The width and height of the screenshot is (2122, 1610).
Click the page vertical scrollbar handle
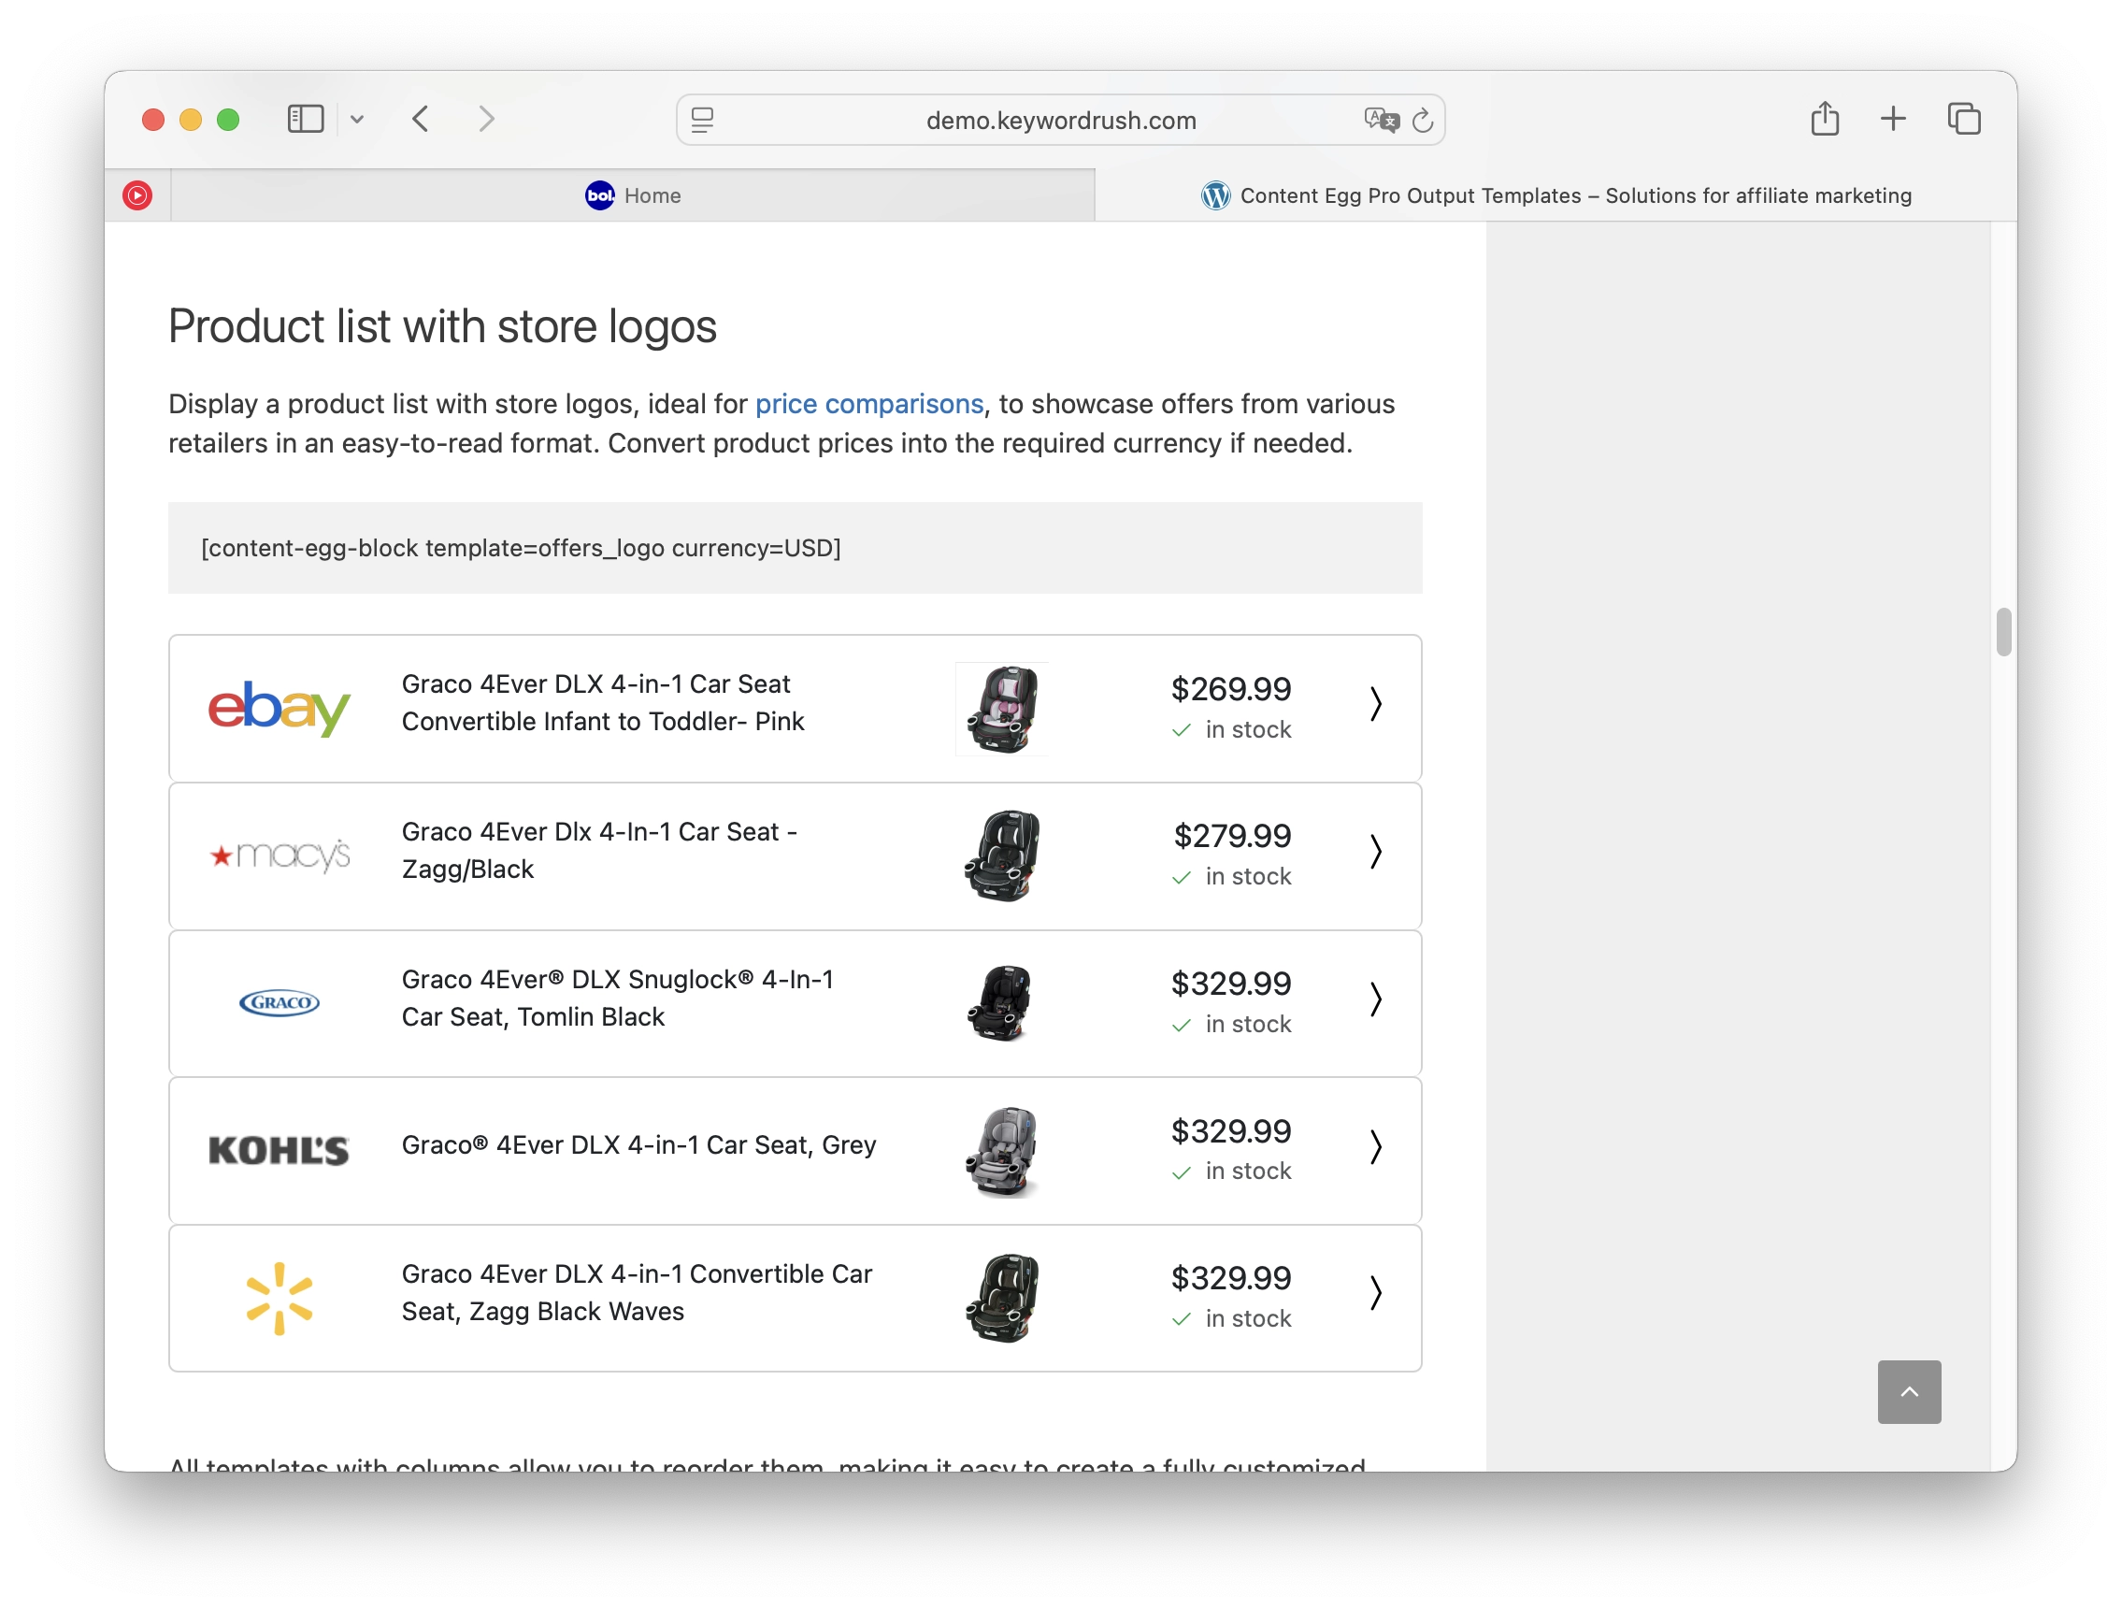click(2003, 631)
